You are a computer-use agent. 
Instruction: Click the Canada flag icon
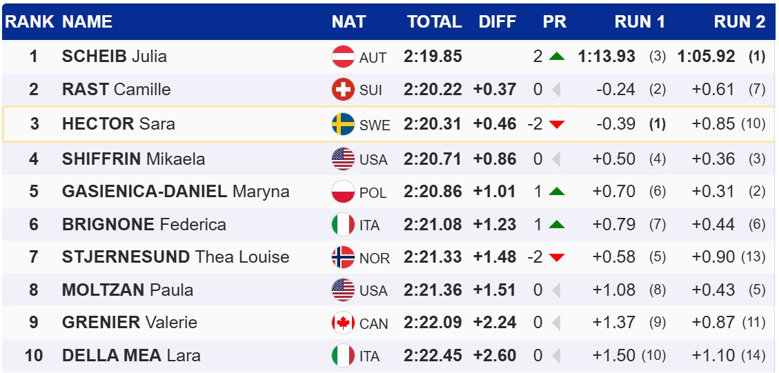coord(343,323)
